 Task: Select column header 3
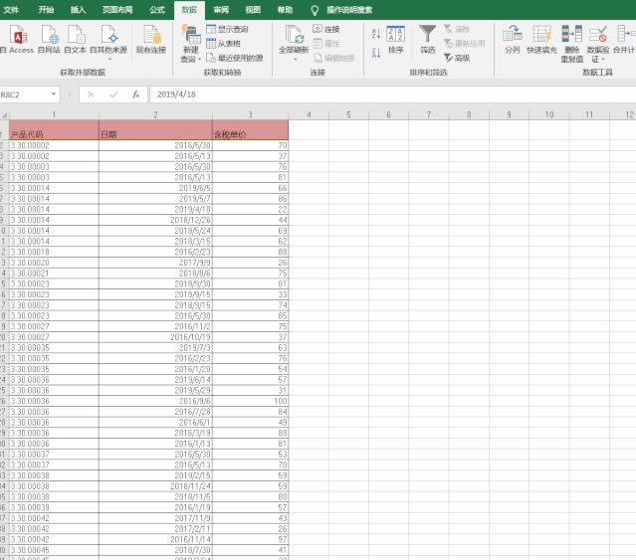250,115
